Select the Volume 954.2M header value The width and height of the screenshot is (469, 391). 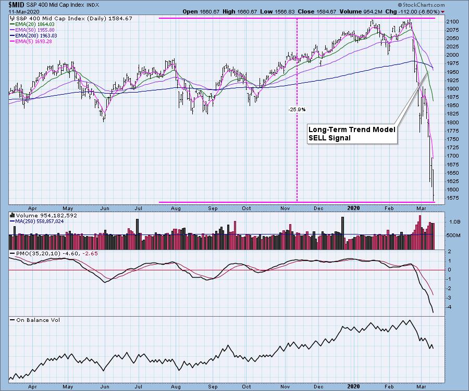pos(361,11)
